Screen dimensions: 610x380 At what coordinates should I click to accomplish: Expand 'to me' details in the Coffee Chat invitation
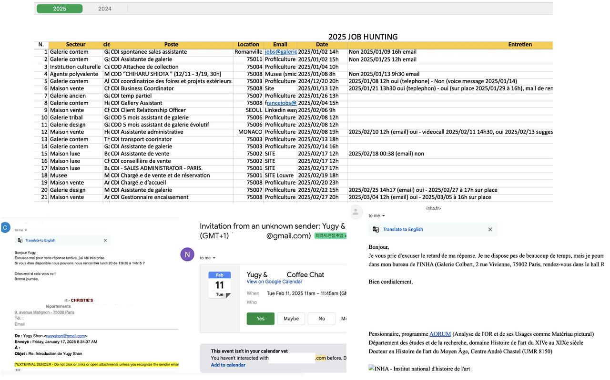[x=214, y=258]
